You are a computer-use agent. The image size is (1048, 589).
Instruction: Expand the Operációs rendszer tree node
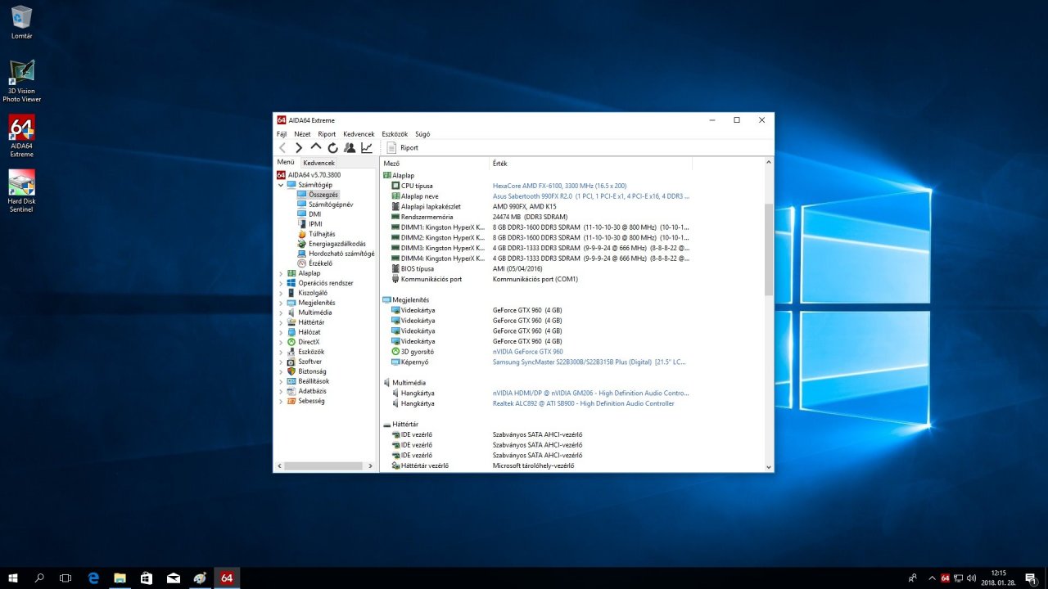(x=281, y=283)
